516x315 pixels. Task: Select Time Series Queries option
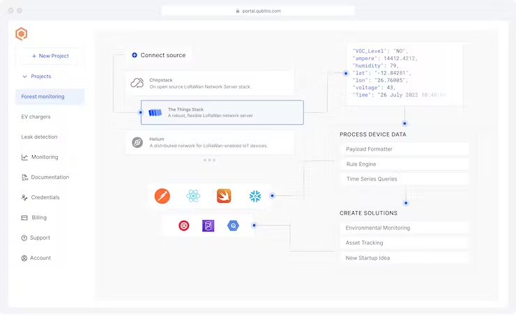(404, 179)
